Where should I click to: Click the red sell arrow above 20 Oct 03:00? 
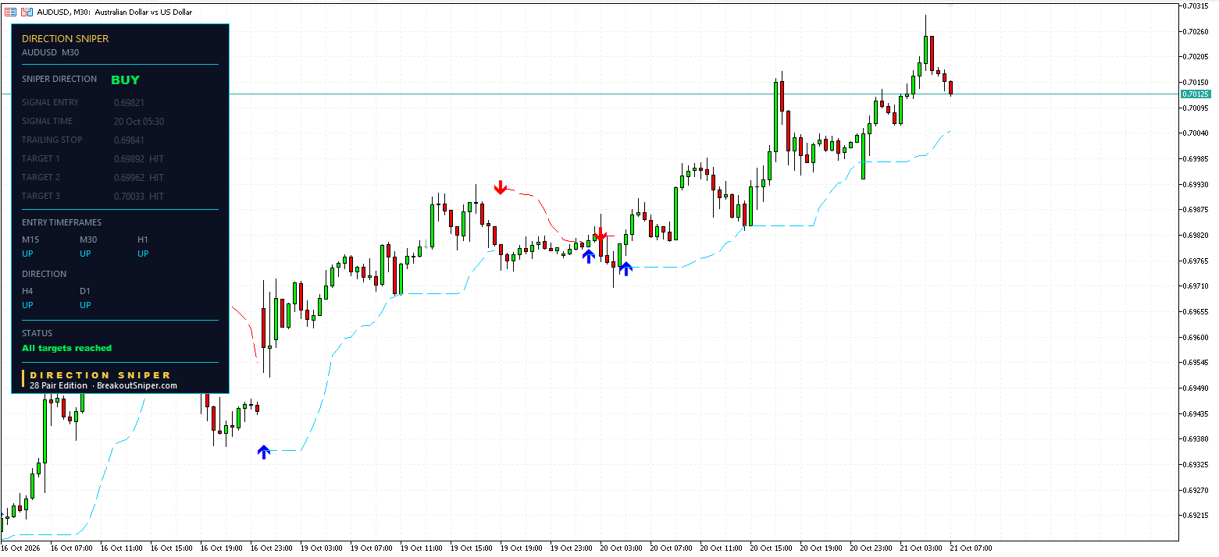pyautogui.click(x=601, y=234)
